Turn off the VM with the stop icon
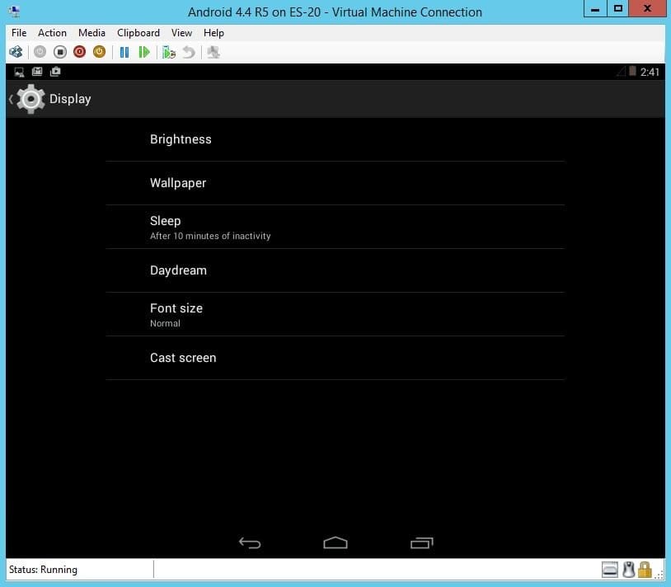The image size is (671, 587). (60, 52)
